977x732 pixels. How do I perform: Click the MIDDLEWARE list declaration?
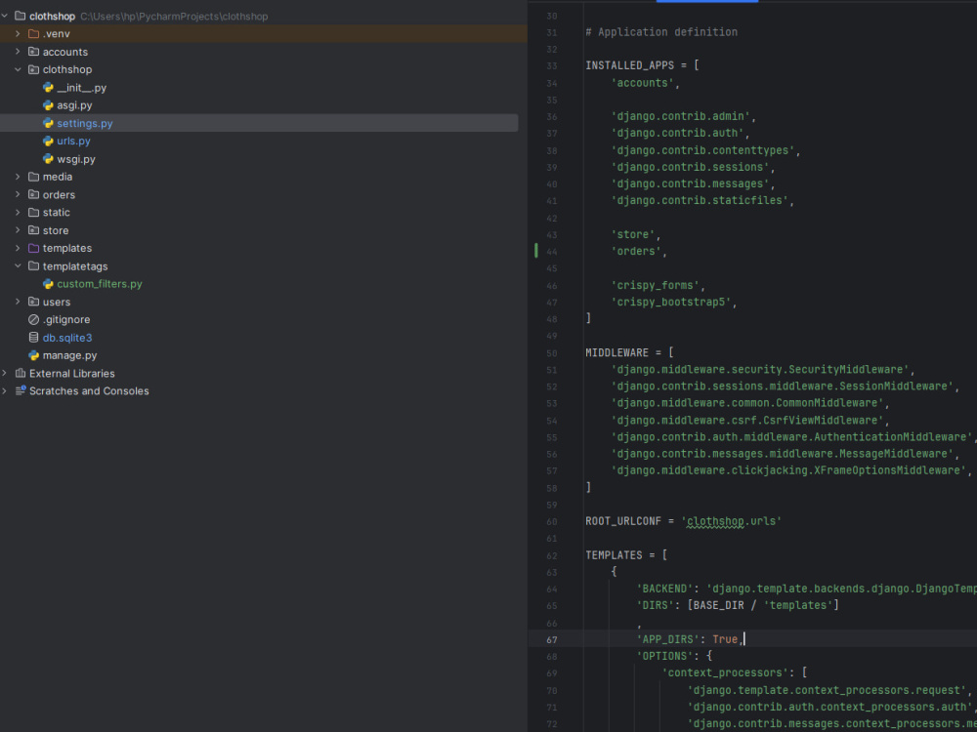click(x=630, y=353)
